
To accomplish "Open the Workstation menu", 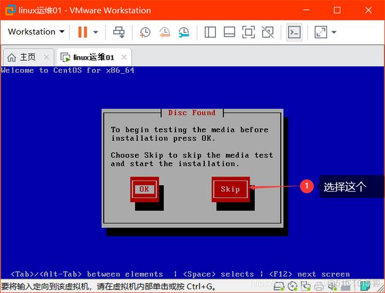I will [36, 32].
